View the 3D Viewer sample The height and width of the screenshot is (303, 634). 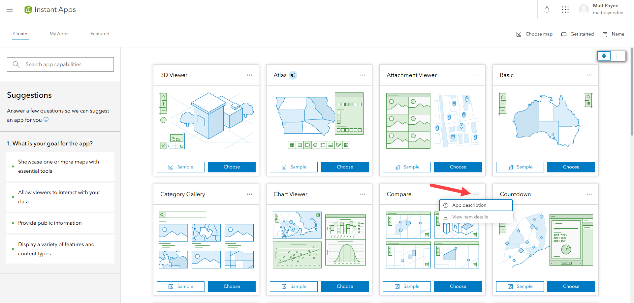(180, 167)
